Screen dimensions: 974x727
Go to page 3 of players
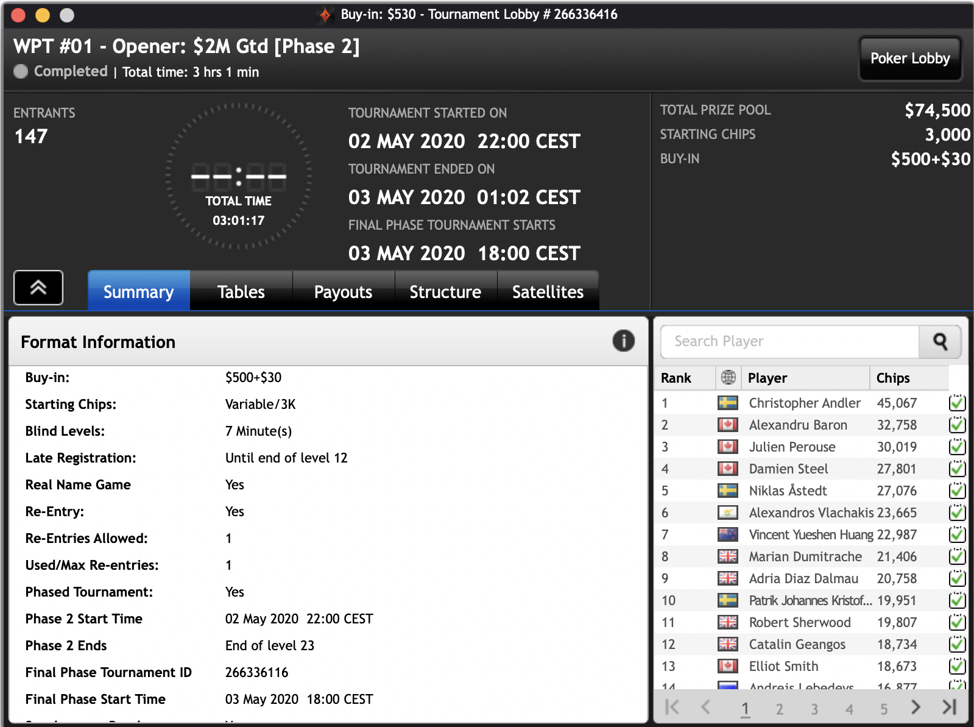[814, 709]
